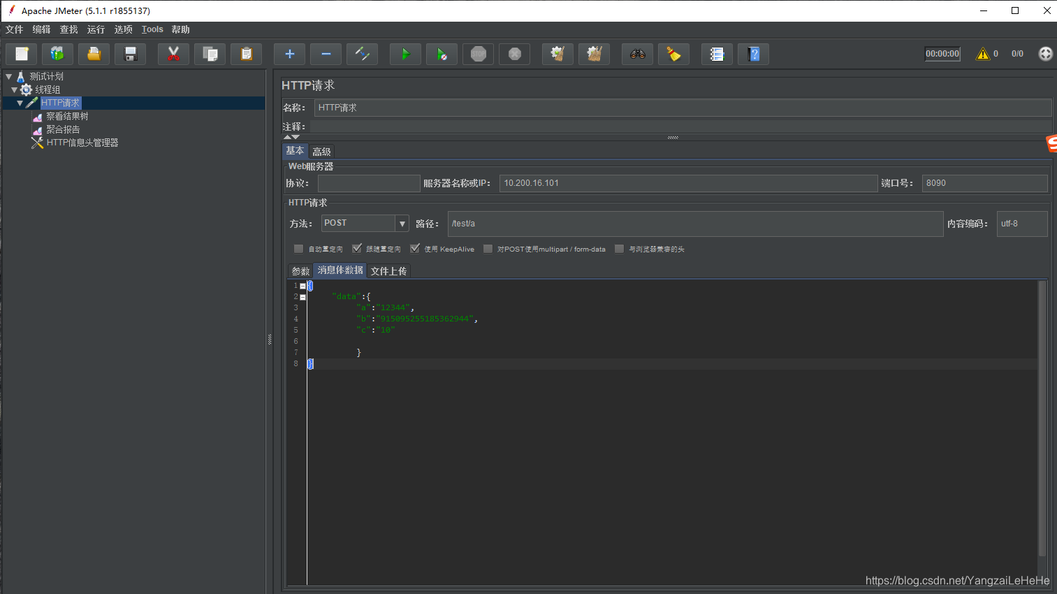Select the 基本 tab
Viewport: 1057px width, 594px height.
[295, 151]
